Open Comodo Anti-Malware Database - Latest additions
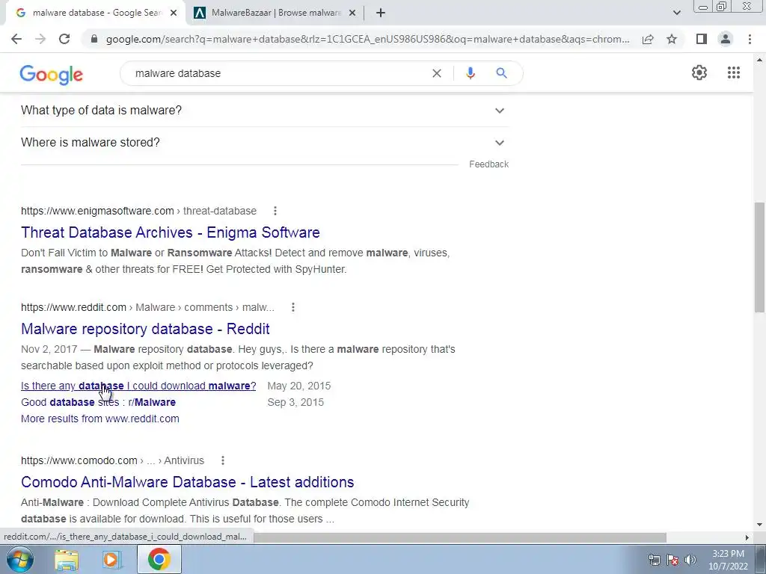 pos(188,482)
